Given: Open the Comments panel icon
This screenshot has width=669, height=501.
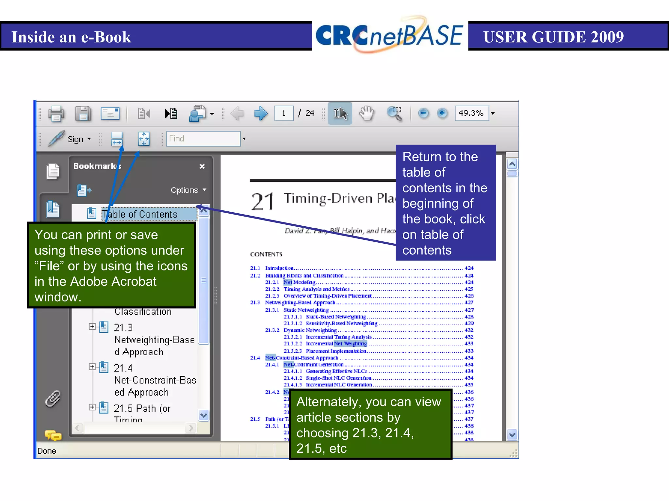Looking at the screenshot, I should 53,435.
